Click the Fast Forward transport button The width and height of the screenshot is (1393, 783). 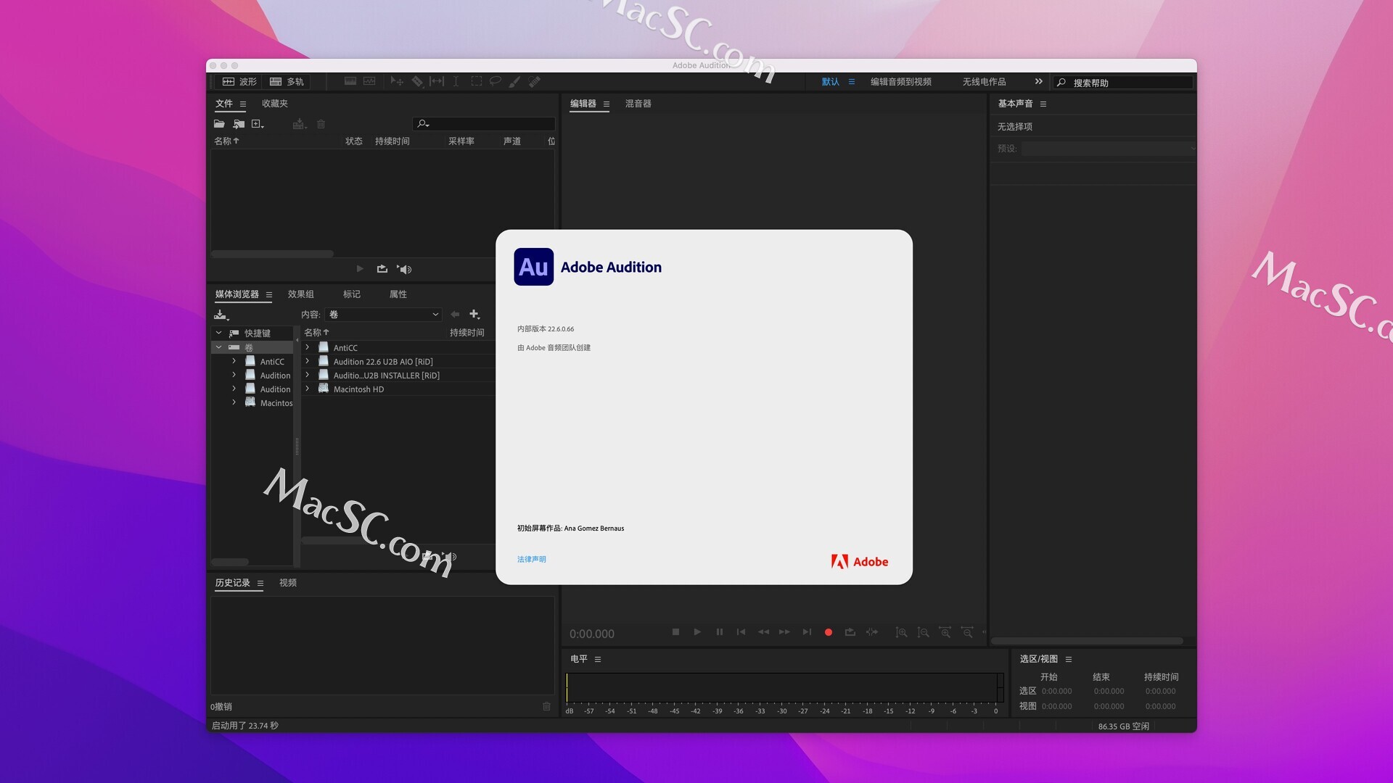tap(784, 632)
